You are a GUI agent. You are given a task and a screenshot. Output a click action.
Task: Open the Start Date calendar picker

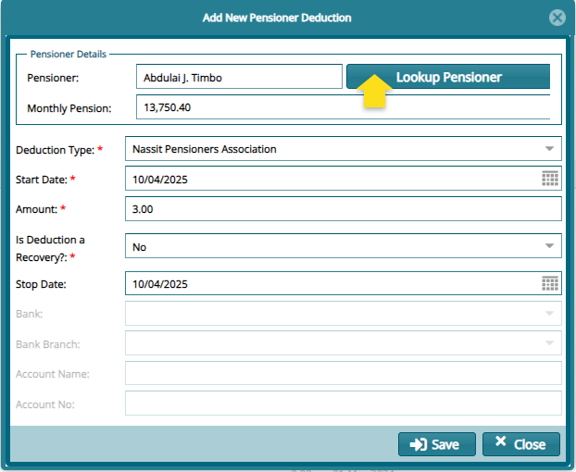(549, 179)
